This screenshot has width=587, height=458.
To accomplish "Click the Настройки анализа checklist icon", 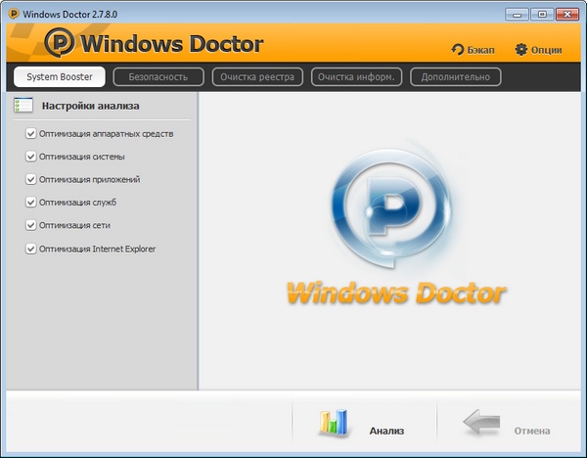I will (23, 106).
